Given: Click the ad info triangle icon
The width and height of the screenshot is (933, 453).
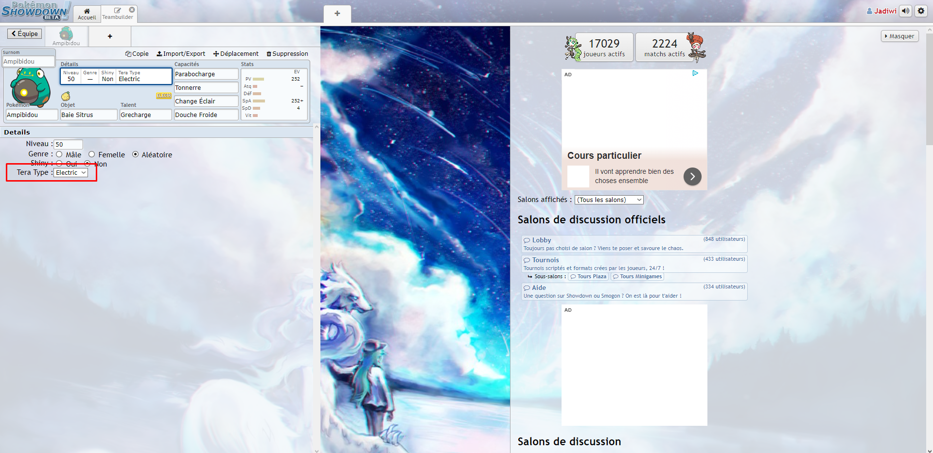Looking at the screenshot, I should 695,73.
